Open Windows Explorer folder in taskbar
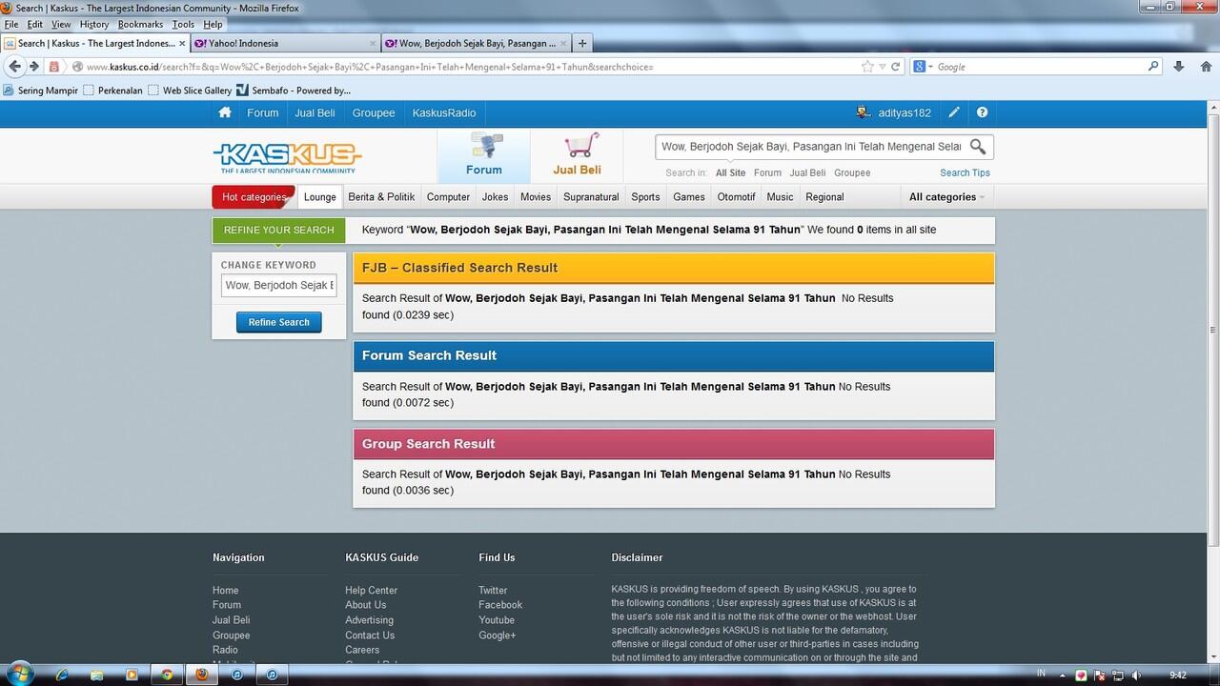 pos(97,675)
